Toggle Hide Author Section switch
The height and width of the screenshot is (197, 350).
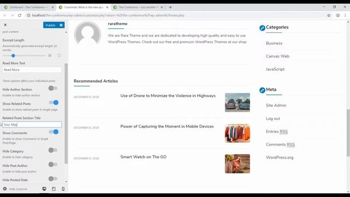[53, 88]
